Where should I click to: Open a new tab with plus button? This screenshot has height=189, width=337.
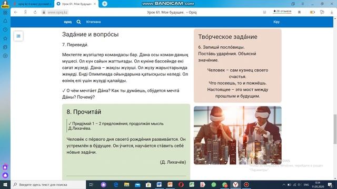point(105,4)
